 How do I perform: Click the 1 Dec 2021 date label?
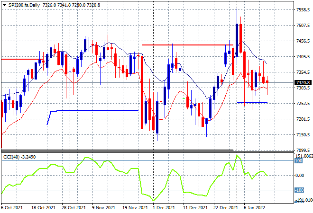click(164, 208)
